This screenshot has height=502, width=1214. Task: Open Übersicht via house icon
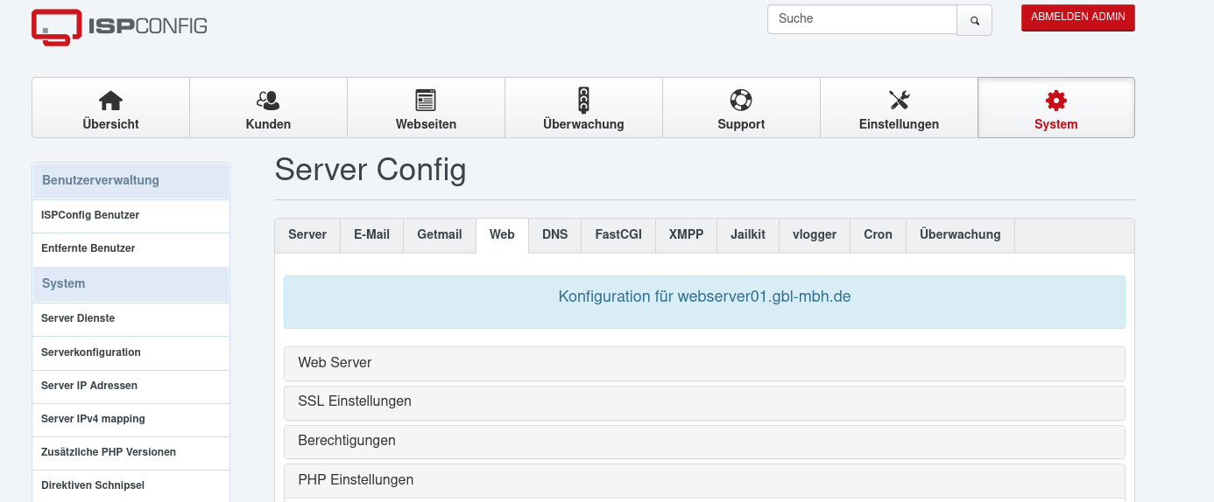[110, 101]
